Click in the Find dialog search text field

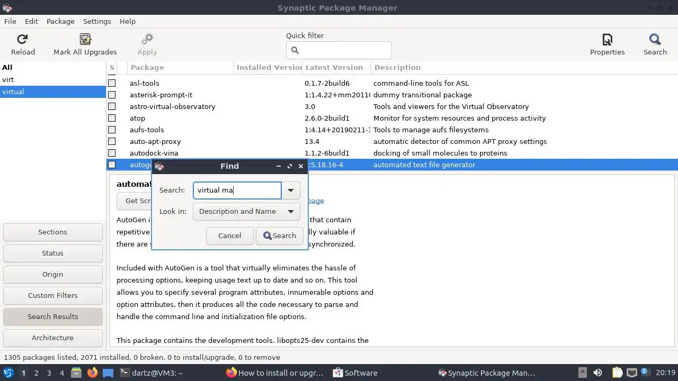(x=237, y=190)
